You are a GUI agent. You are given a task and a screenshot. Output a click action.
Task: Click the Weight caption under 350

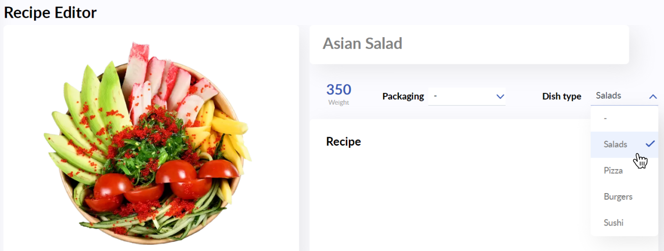click(339, 103)
